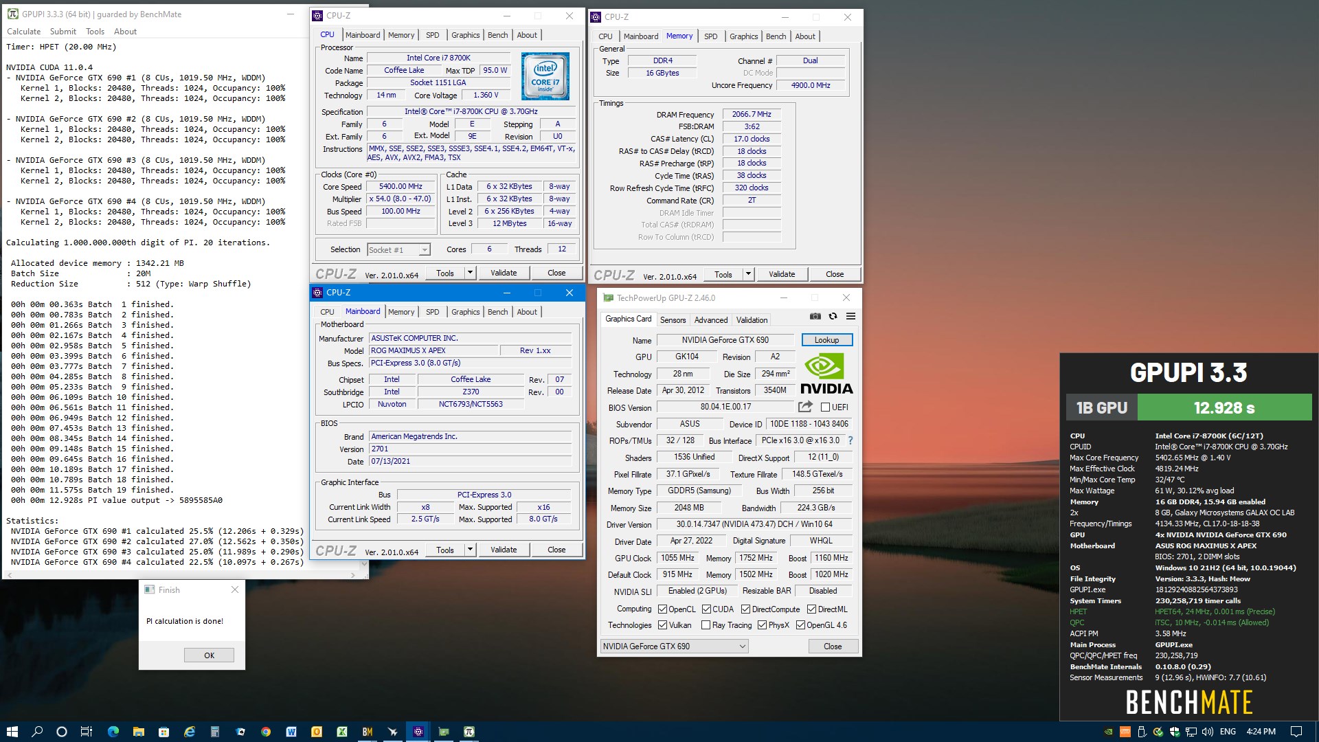Open Excel from the taskbar
Screen dimensions: 1319x742
[x=341, y=732]
